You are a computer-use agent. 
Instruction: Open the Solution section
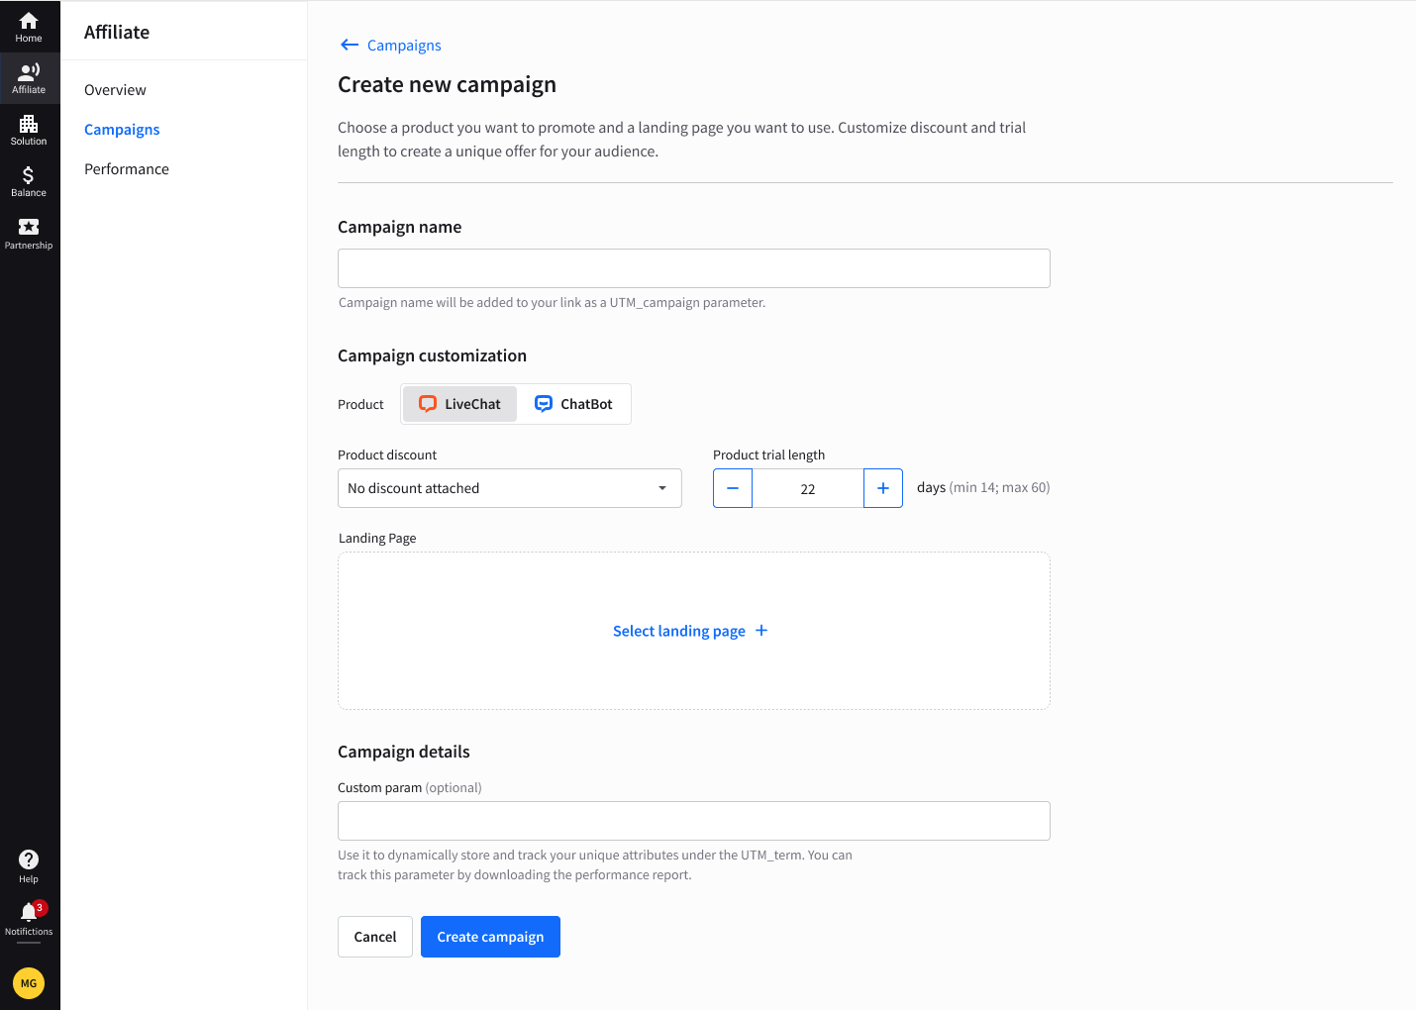point(29,126)
